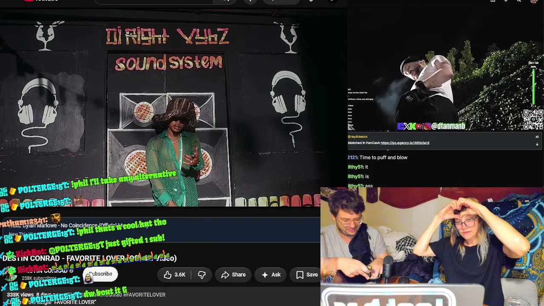Open the Ask assistant for this video
Viewport: 544px width, 306px height.
tap(271, 275)
